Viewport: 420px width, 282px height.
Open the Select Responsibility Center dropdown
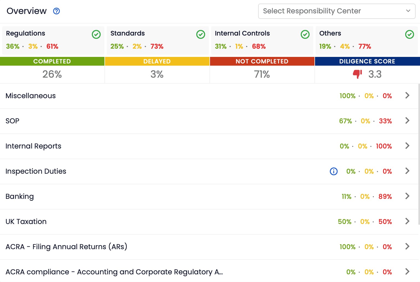(x=337, y=11)
